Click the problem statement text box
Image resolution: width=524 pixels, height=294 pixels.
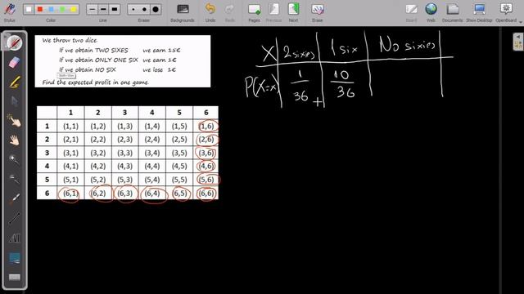[x=123, y=61]
